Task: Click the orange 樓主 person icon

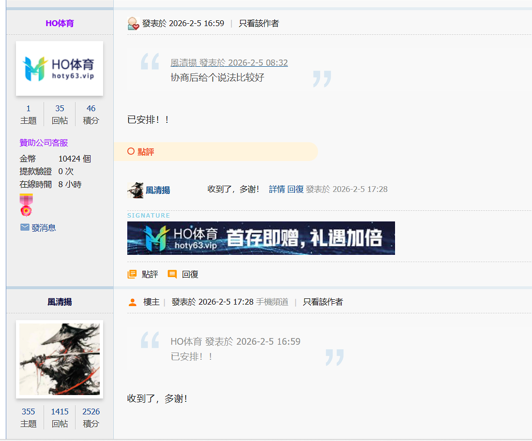Action: pos(133,302)
